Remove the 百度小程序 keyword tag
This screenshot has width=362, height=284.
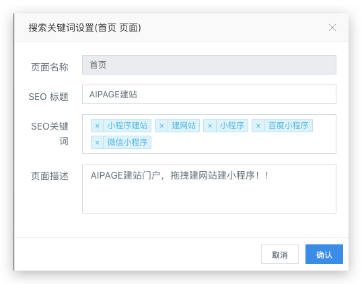point(258,126)
